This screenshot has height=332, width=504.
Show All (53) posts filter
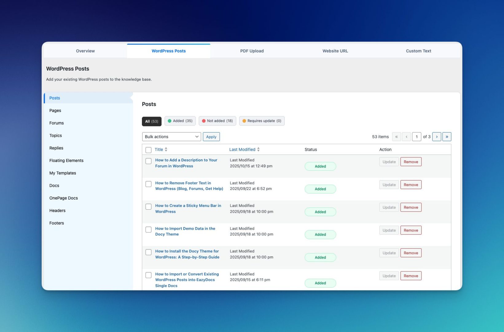(151, 121)
